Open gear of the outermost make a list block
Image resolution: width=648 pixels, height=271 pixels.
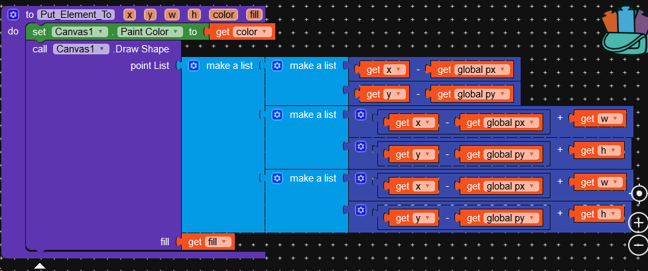(194, 66)
